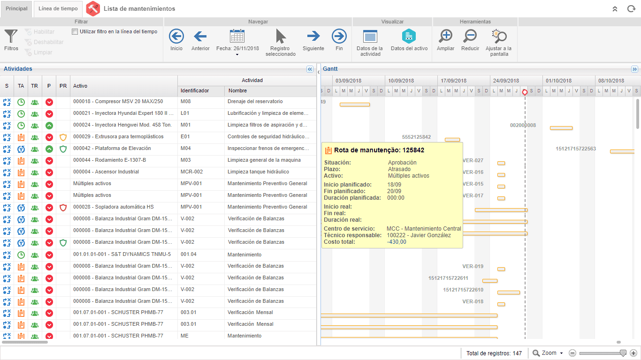641x360 pixels.
Task: Click the Ampliar zoom-in tool
Action: (x=445, y=40)
